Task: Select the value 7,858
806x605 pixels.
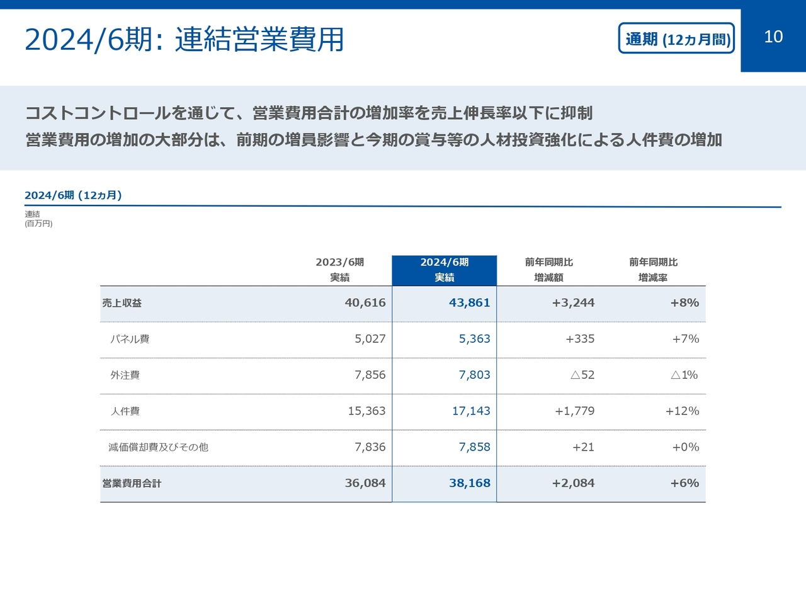Action: (x=475, y=447)
